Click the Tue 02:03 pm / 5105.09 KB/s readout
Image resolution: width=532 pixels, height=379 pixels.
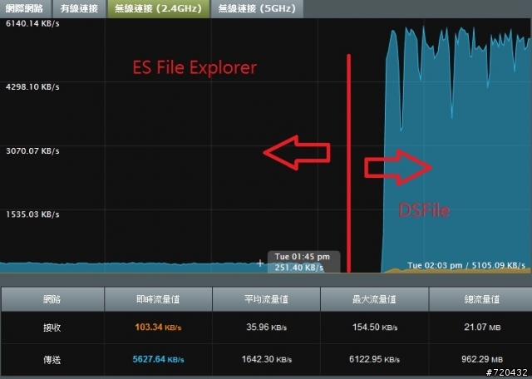tap(466, 265)
